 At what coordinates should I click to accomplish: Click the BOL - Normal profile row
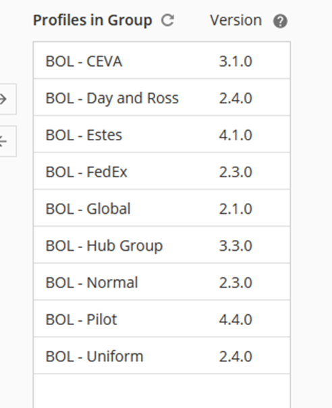coord(162,282)
